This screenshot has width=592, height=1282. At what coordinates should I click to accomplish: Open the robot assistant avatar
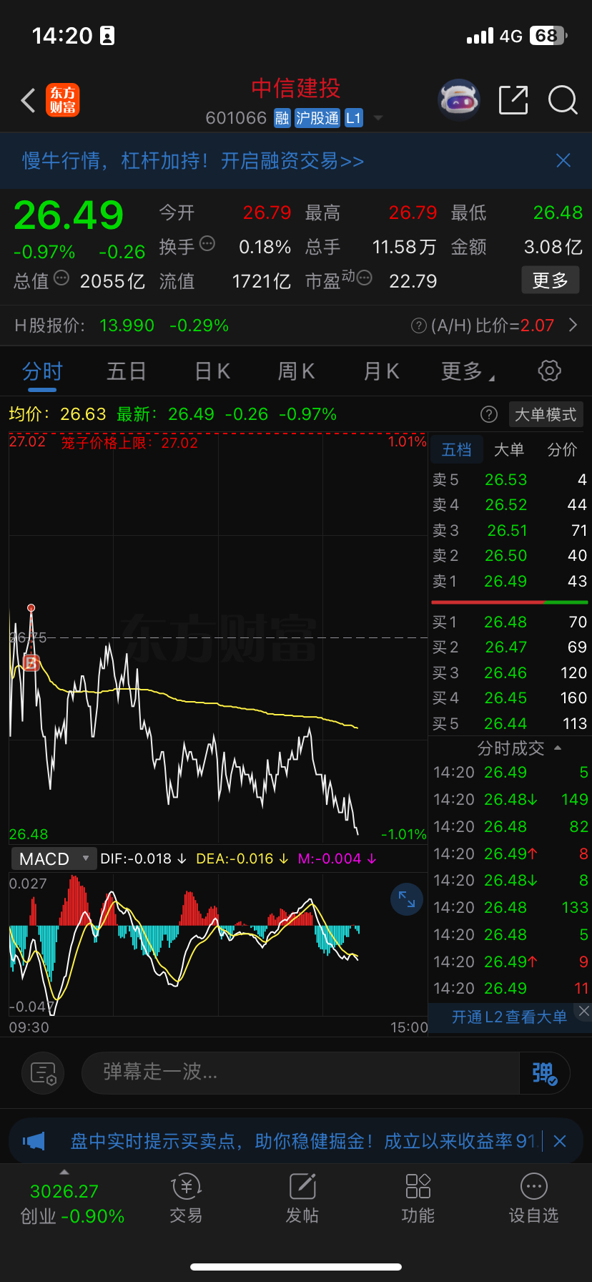(459, 100)
